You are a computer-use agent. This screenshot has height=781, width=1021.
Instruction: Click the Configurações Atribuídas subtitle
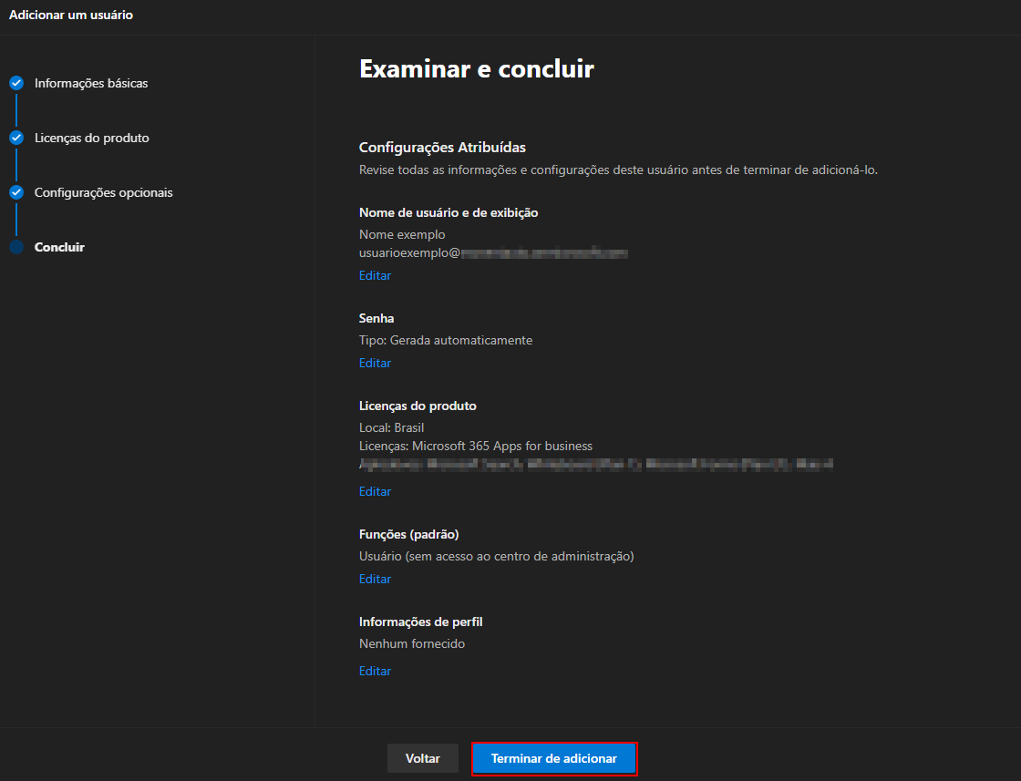pyautogui.click(x=442, y=148)
